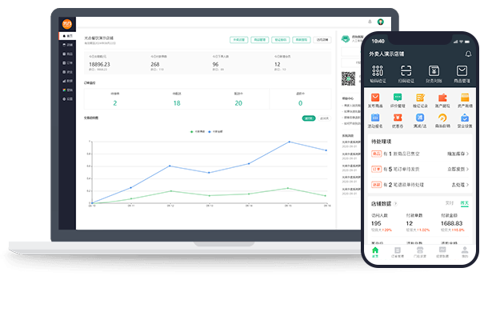Viewport: 480px width, 320px height.
Task: Click in-delivery count 20
Action: 238,103
